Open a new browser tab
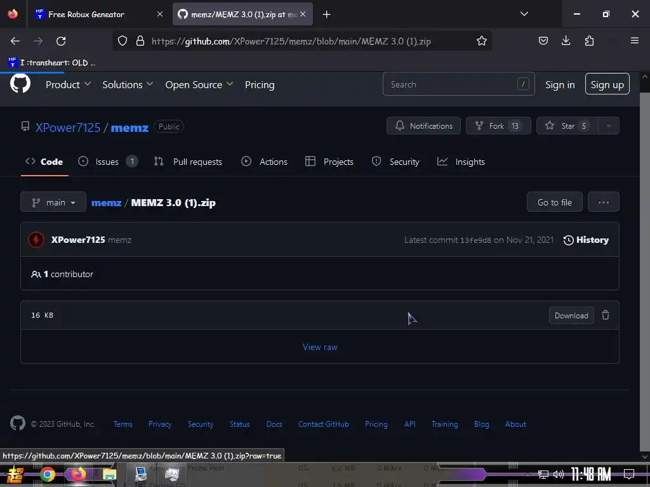 (327, 15)
